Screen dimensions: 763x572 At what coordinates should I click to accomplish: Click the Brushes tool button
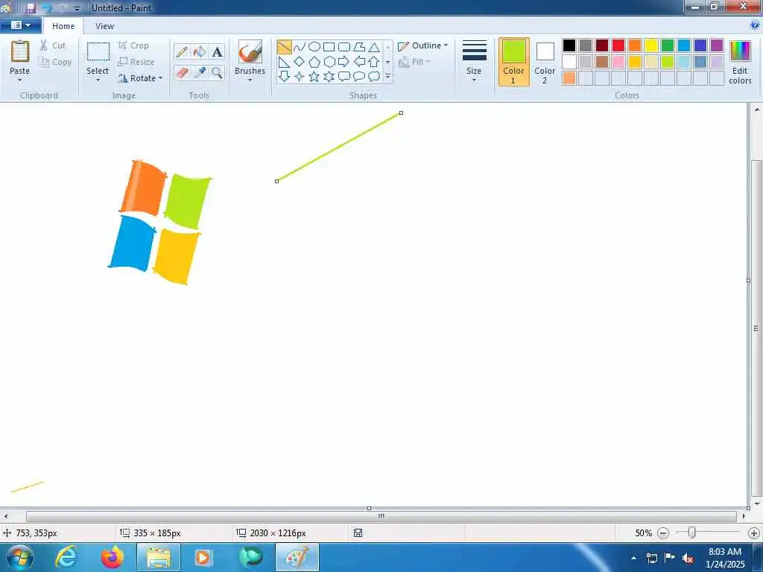coord(250,52)
